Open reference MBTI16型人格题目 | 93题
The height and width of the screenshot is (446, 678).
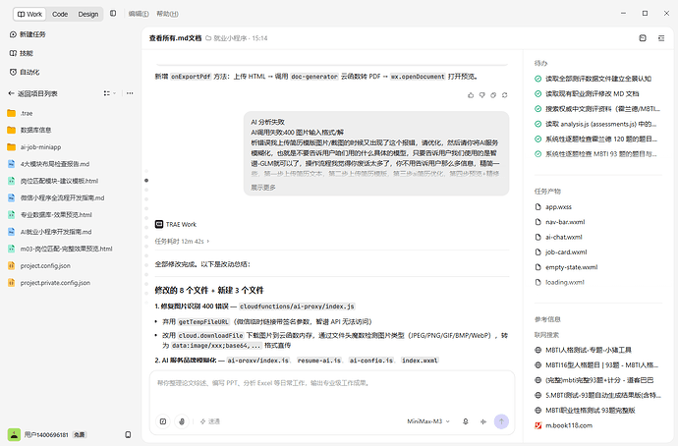point(598,365)
